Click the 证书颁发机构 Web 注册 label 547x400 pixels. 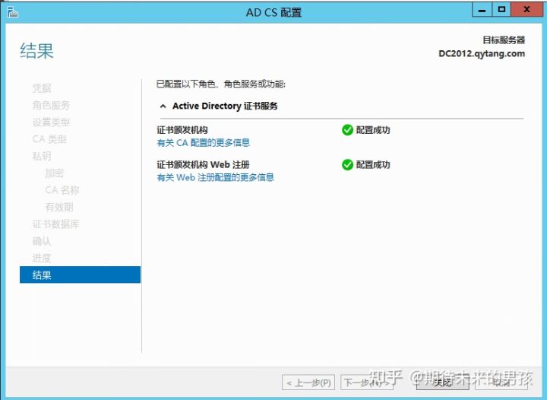tap(203, 164)
